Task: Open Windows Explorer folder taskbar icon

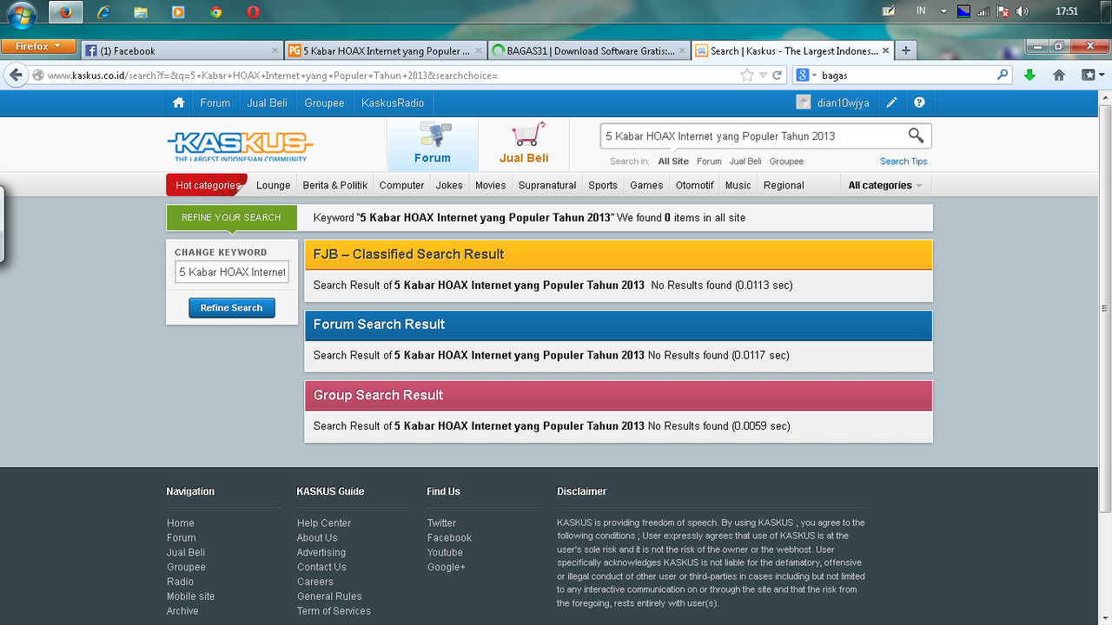Action: 141,12
